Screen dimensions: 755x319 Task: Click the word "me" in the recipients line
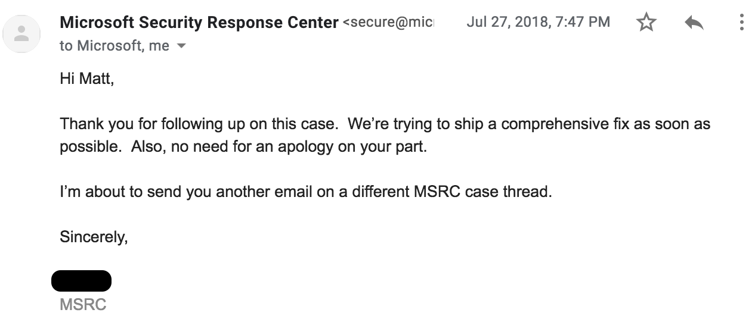[x=159, y=46]
